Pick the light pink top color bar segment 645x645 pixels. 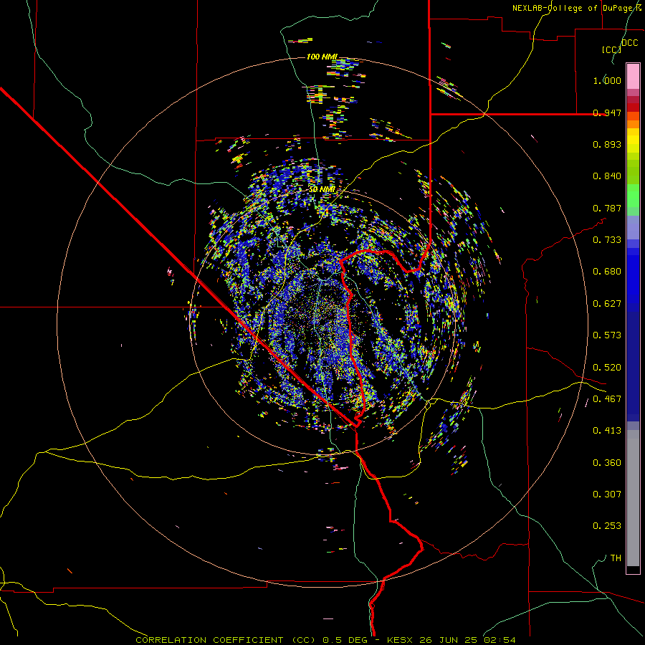point(633,77)
